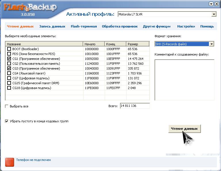
Task: Click the CG18 end address 11FE07FF
Action: [113, 88]
